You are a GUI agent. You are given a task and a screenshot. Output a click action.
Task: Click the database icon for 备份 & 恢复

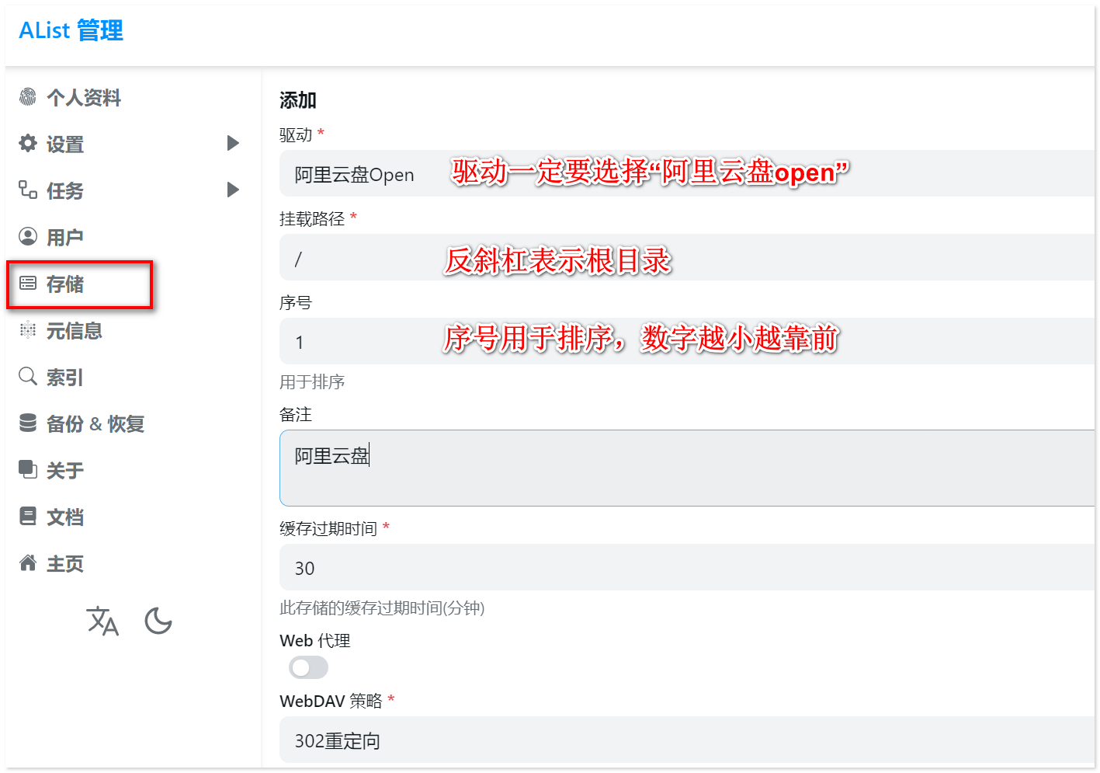pyautogui.click(x=28, y=423)
